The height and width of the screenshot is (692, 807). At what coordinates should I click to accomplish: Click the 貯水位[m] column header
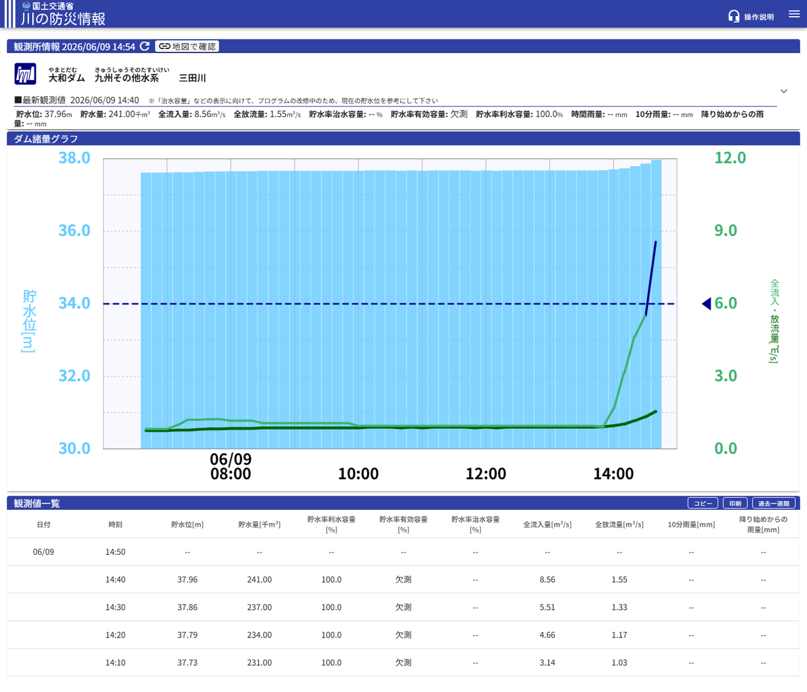(x=187, y=525)
